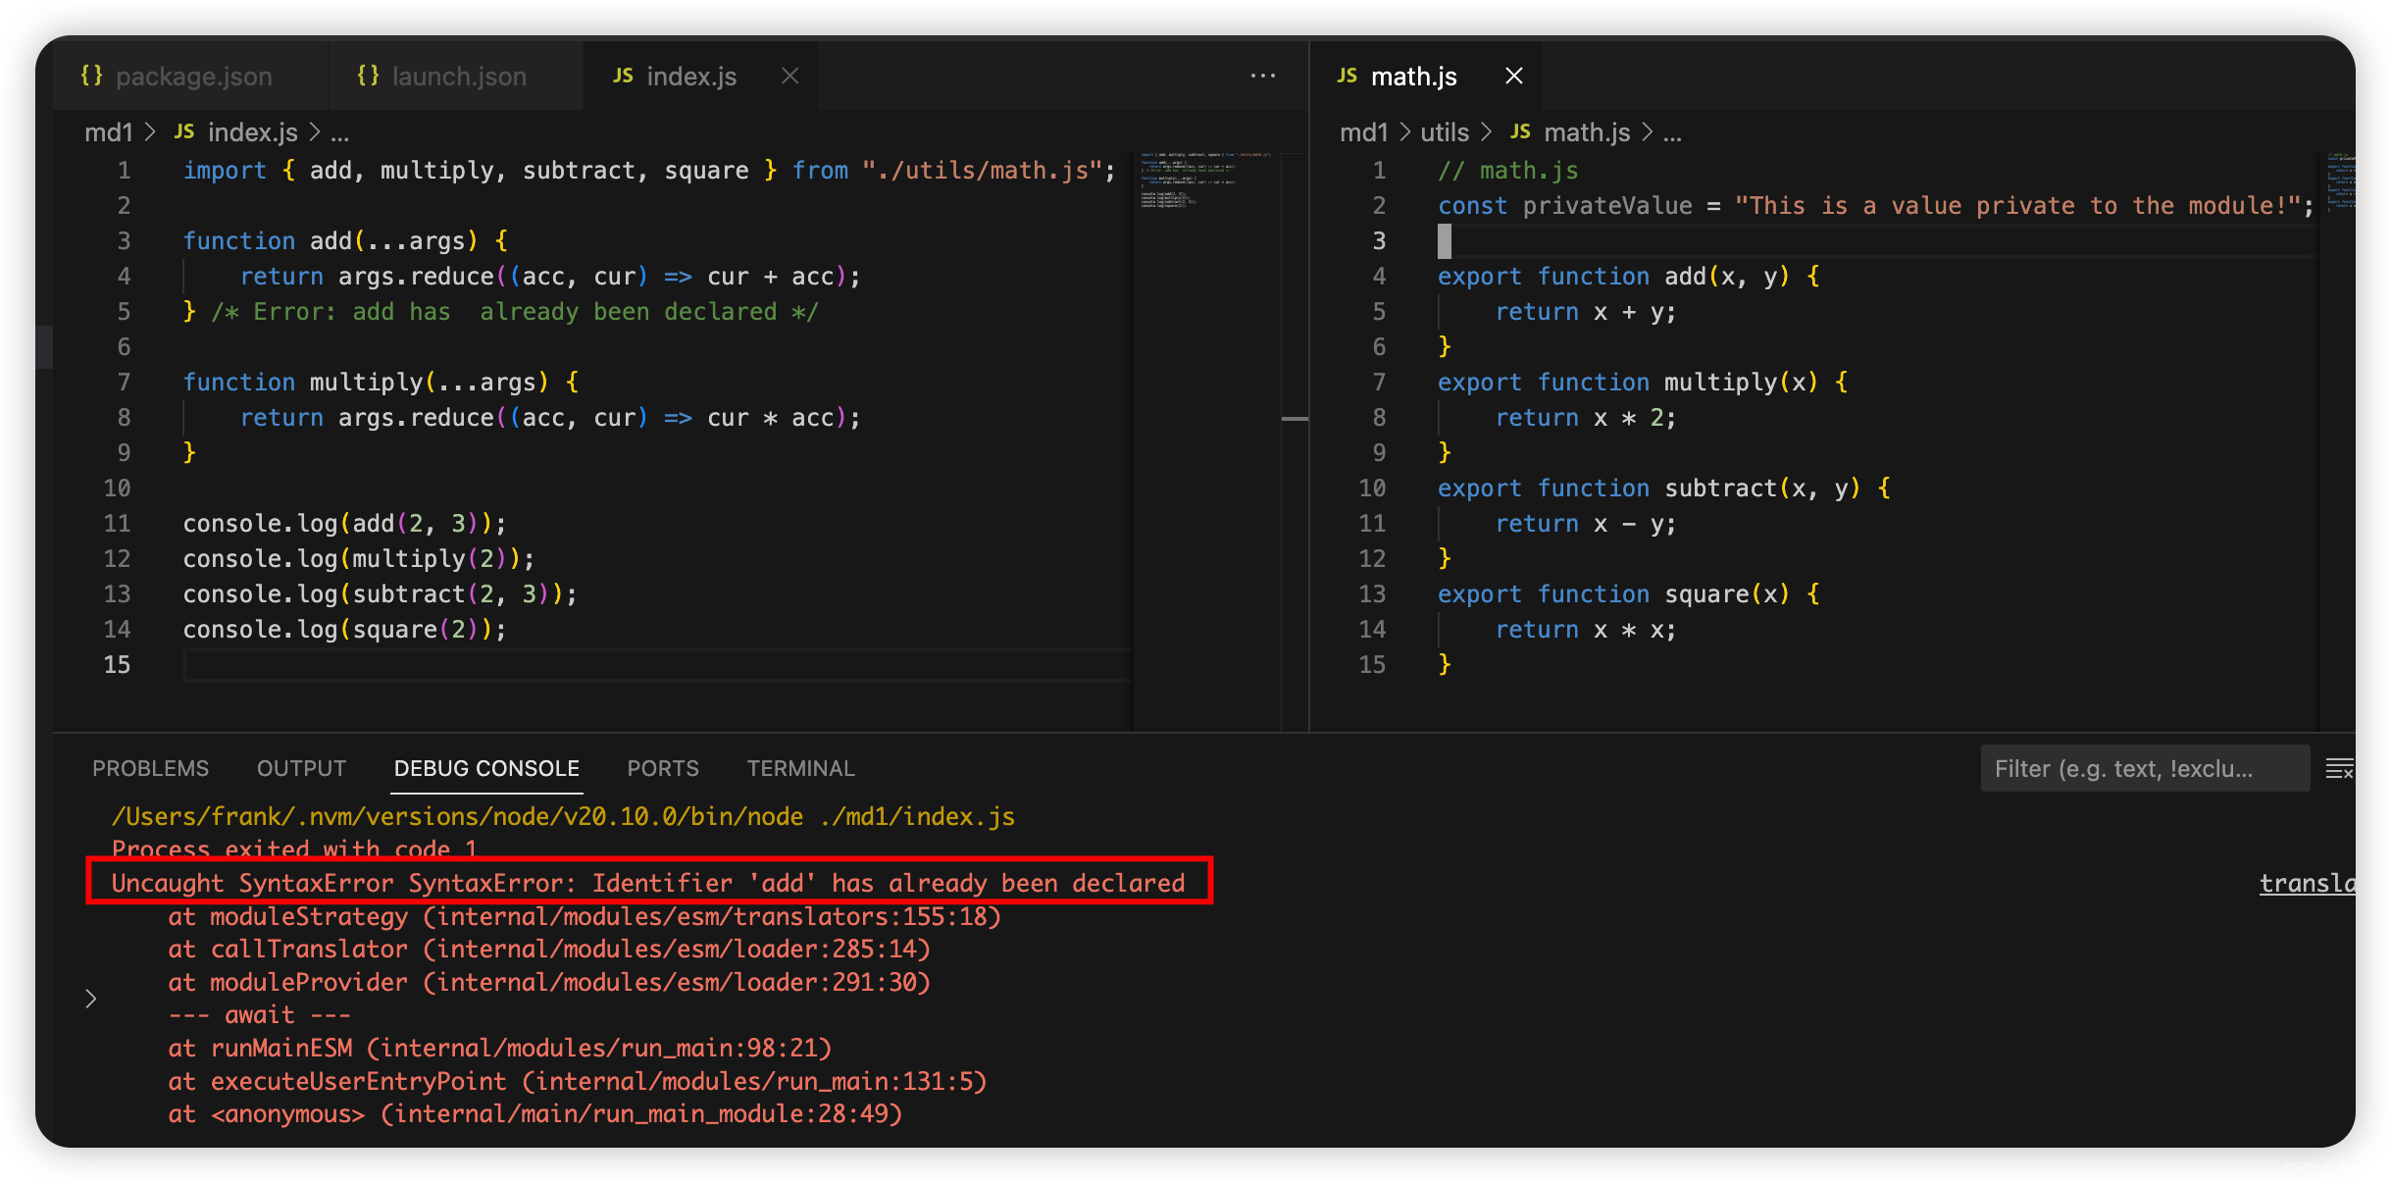Open math.js breadcrumb ellipsis symbol list
The image size is (2391, 1183).
pyautogui.click(x=1672, y=132)
